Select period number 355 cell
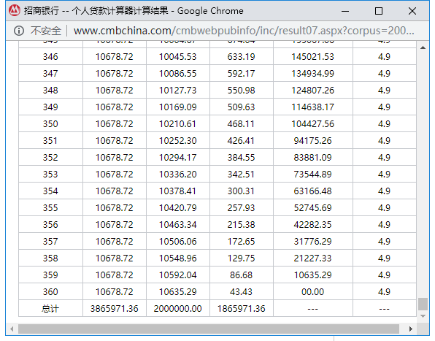 point(50,208)
